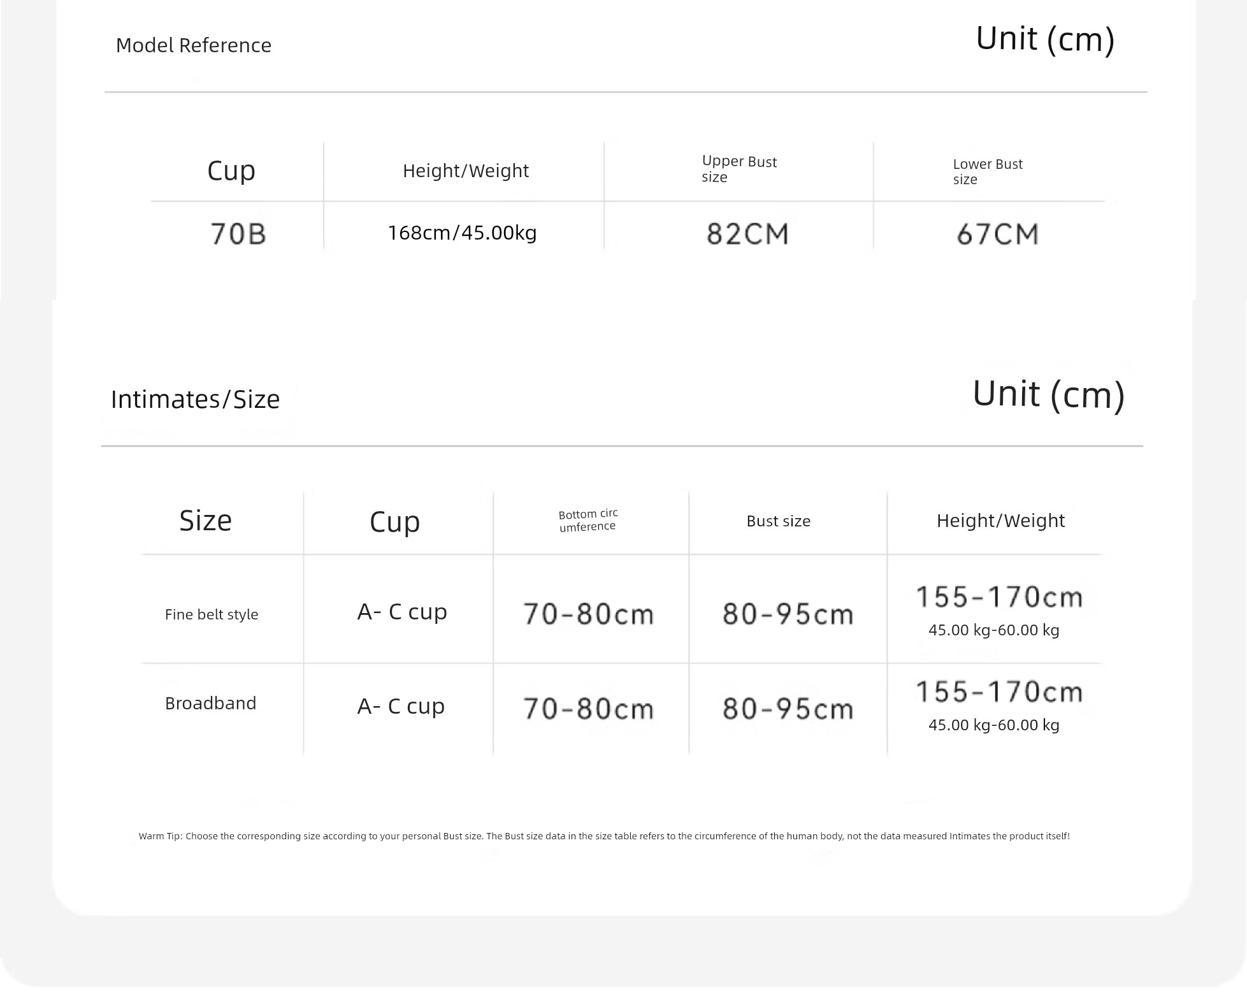
Task: Click 'Unit (cm)' beside Model Reference
Action: (1045, 40)
